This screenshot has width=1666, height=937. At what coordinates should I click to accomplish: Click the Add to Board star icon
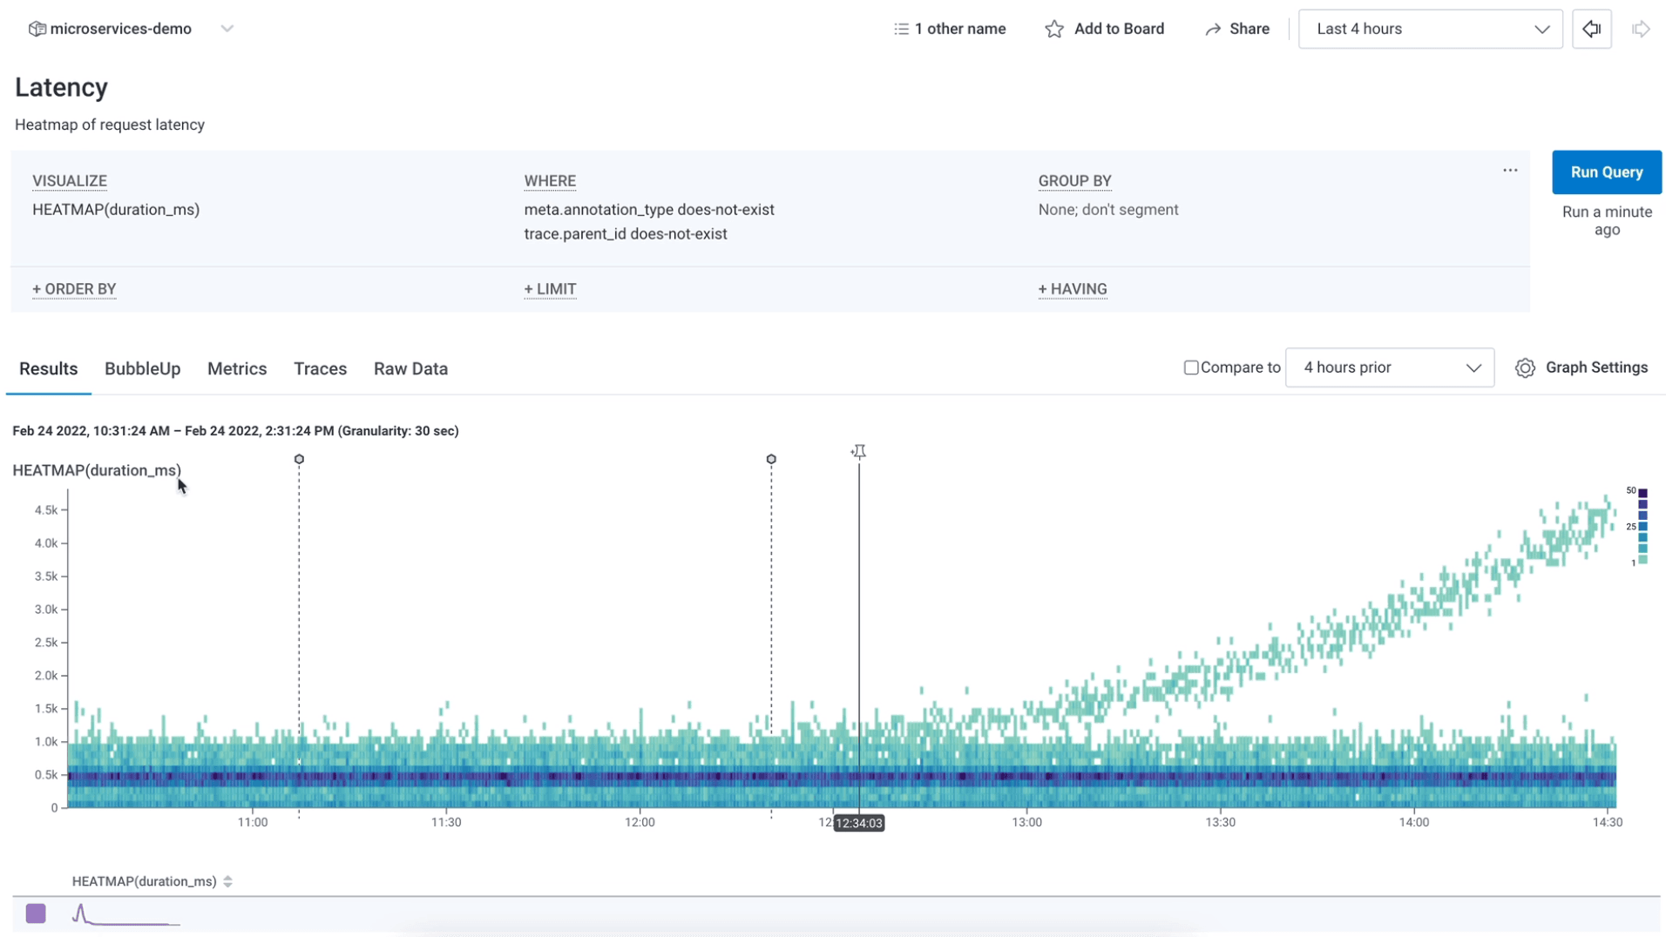(1054, 29)
